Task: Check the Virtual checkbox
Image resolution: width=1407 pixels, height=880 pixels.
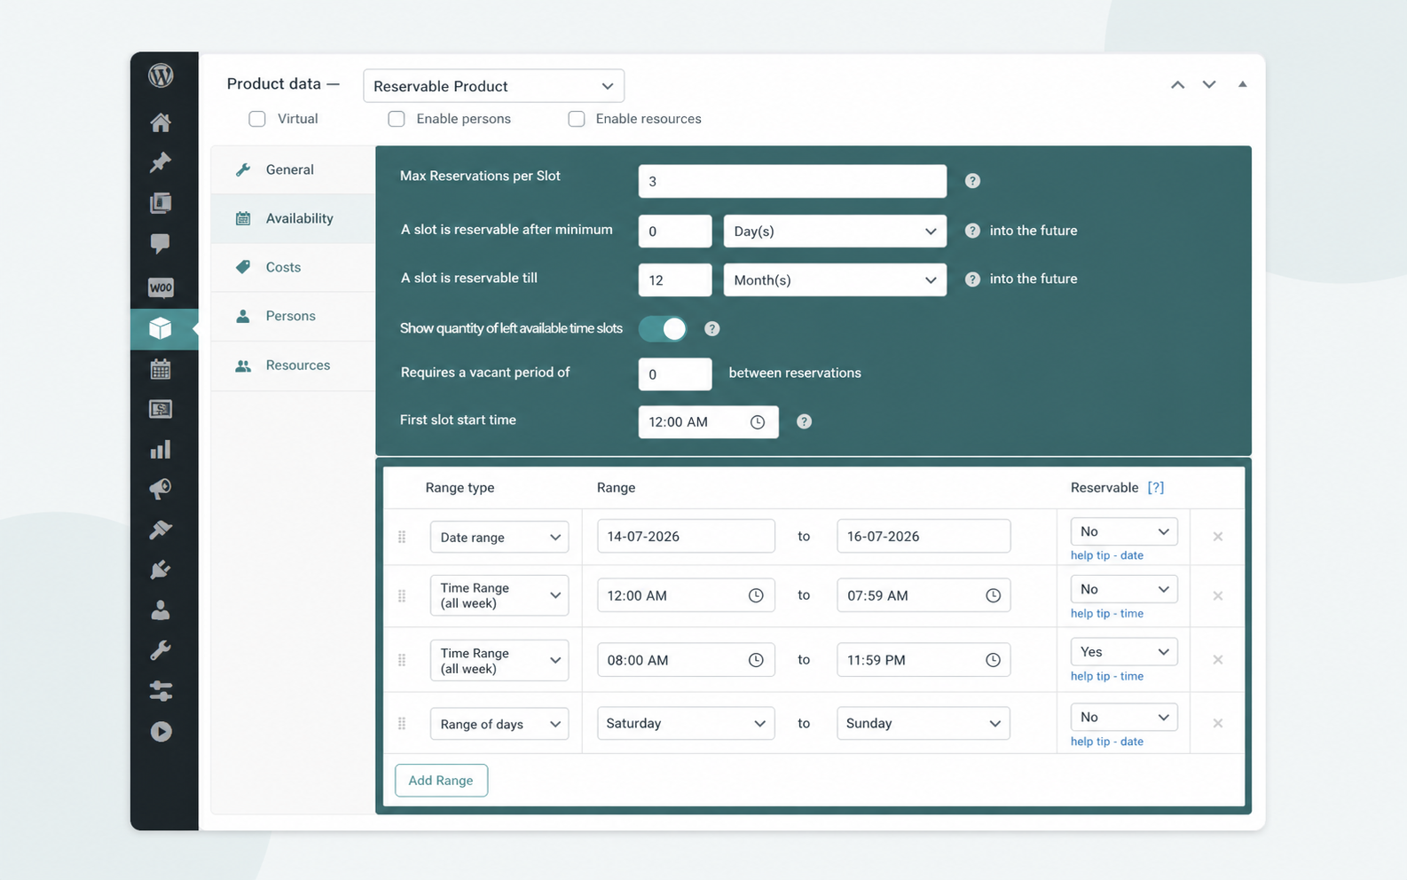Action: (x=257, y=119)
